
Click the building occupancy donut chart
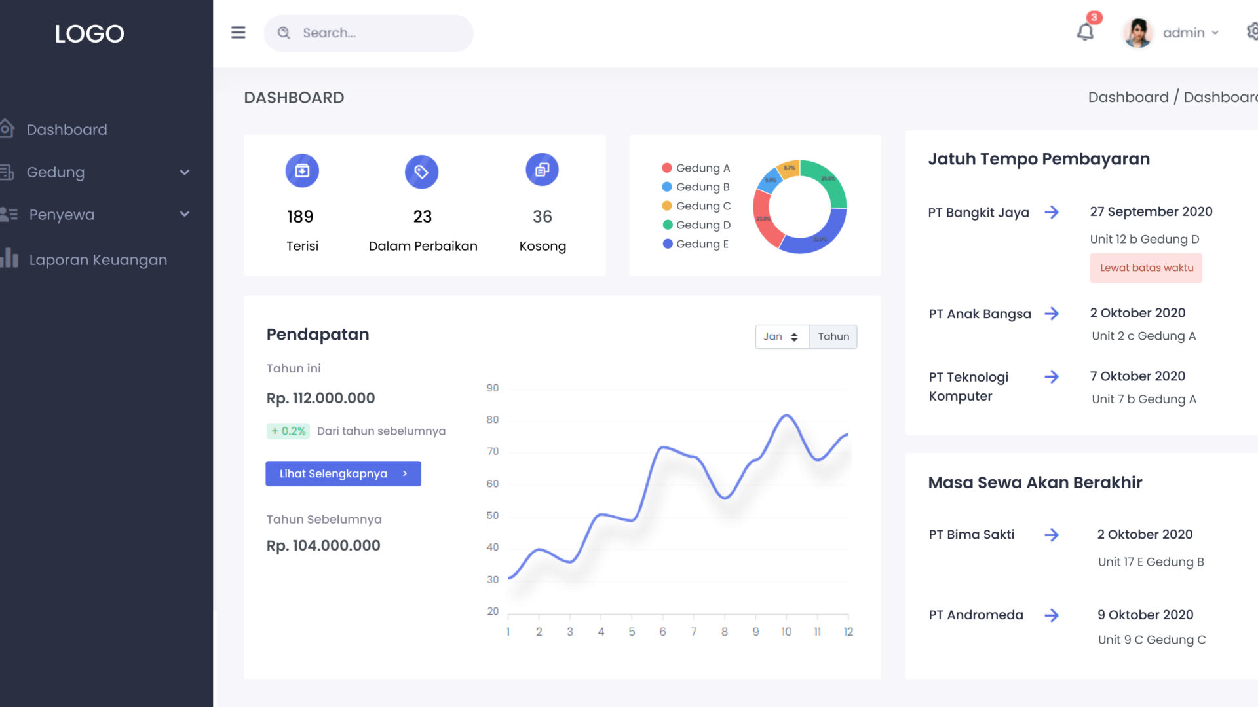pos(800,207)
